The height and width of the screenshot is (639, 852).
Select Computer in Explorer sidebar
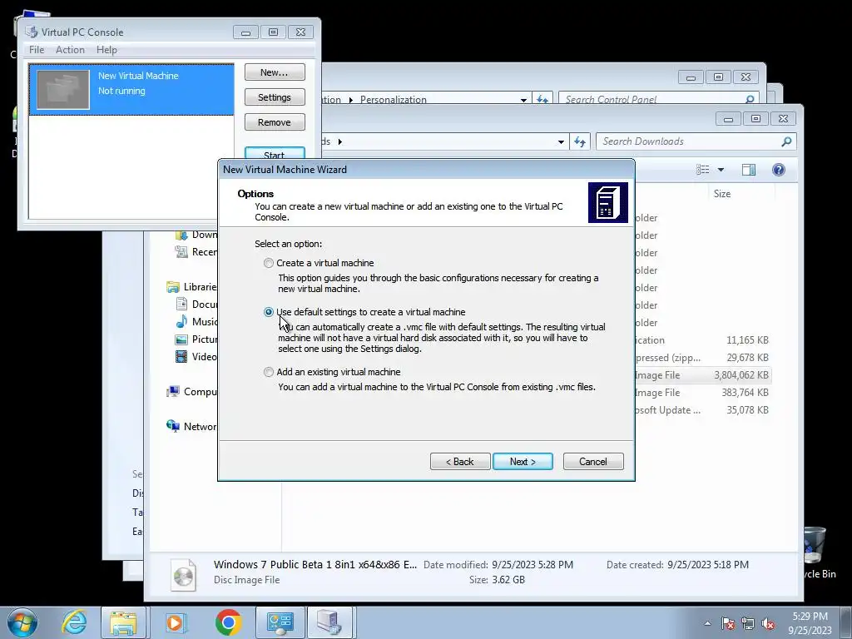point(192,391)
